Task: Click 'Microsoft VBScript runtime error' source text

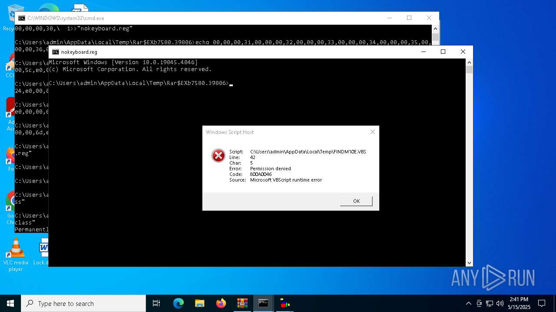Action: point(286,180)
